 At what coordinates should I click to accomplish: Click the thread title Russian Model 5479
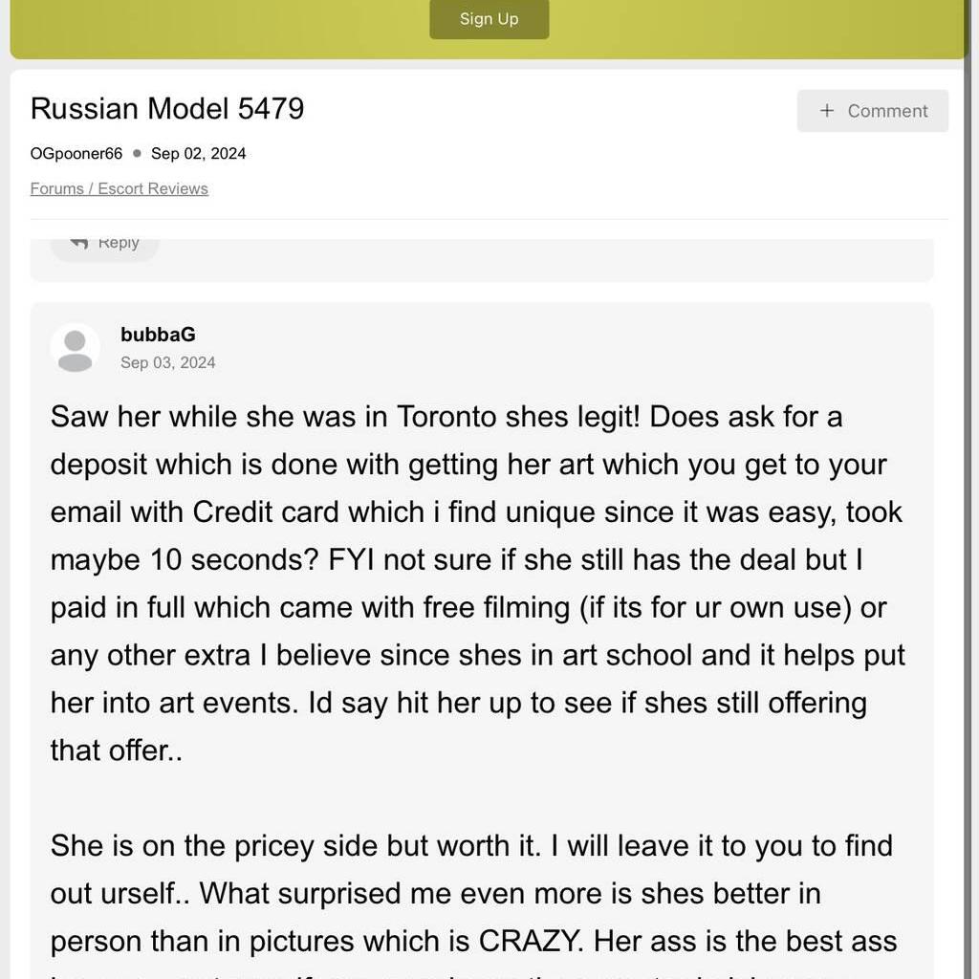tap(167, 108)
